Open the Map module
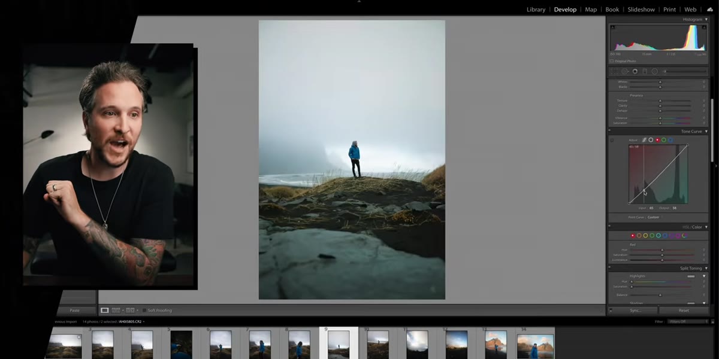 point(591,10)
